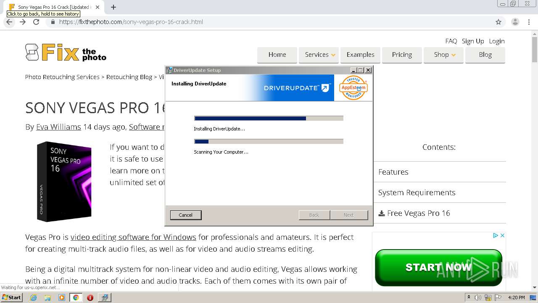Click the address bar URL
The image size is (538, 303).
tap(131, 22)
